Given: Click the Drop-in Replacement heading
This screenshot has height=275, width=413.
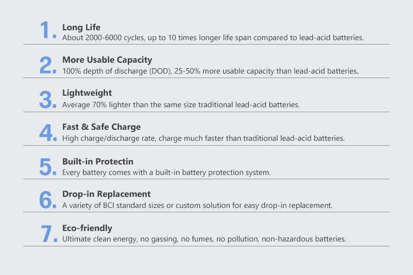Looking at the screenshot, I should pyautogui.click(x=106, y=194).
